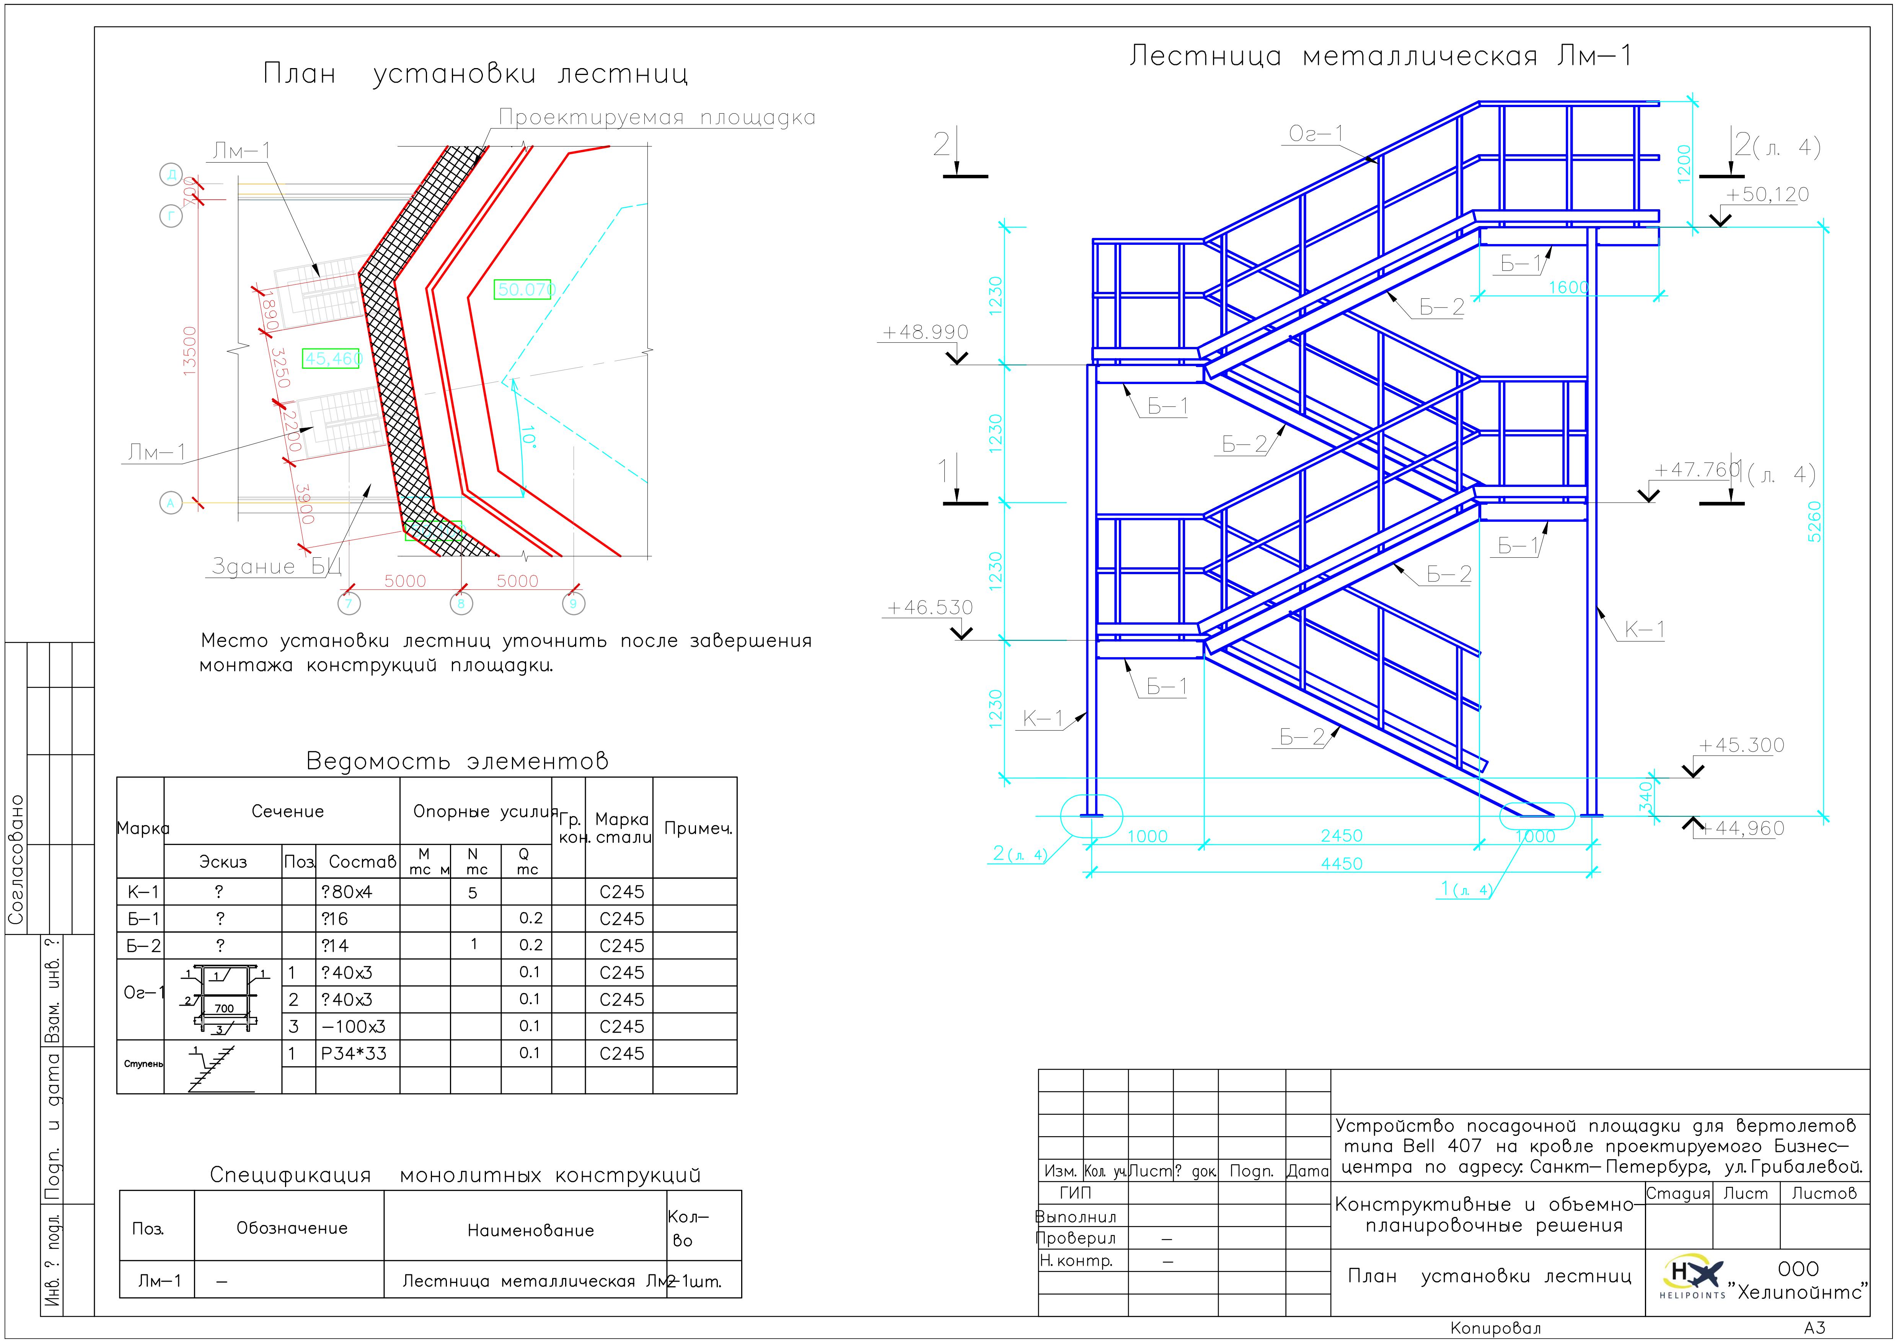Image resolution: width=1899 pixels, height=1342 pixels.
Task: Click the green-boxed level '45,460'
Action: pyautogui.click(x=332, y=359)
